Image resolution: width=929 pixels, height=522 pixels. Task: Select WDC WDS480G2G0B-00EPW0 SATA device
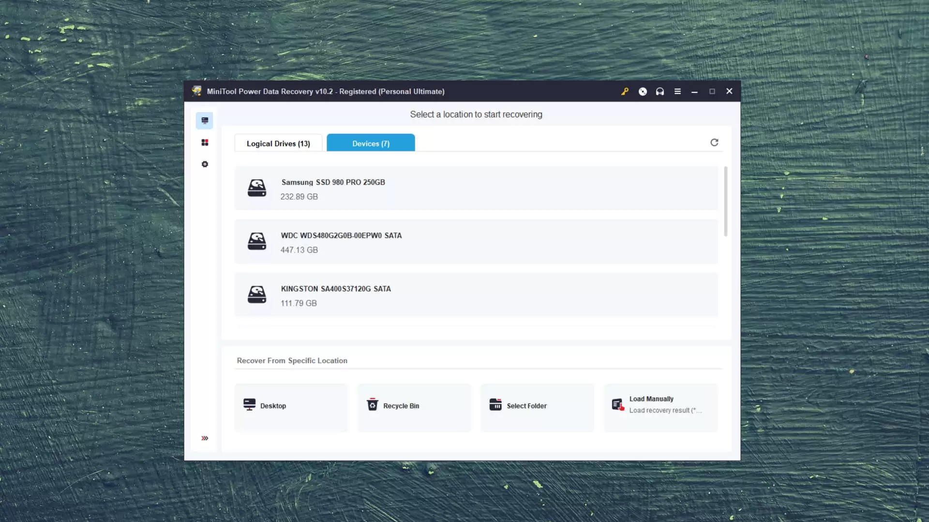[x=477, y=242]
